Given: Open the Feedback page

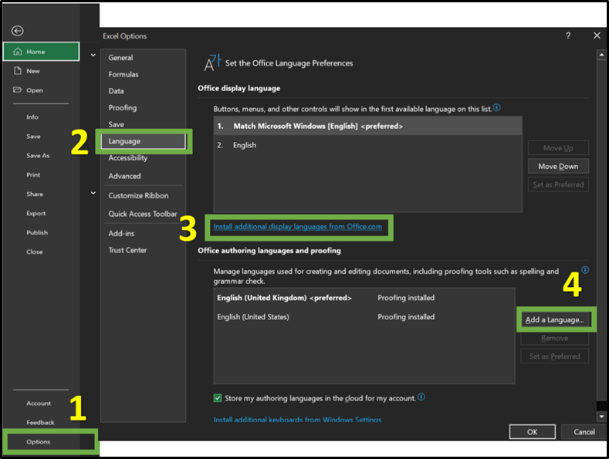Looking at the screenshot, I should (40, 423).
